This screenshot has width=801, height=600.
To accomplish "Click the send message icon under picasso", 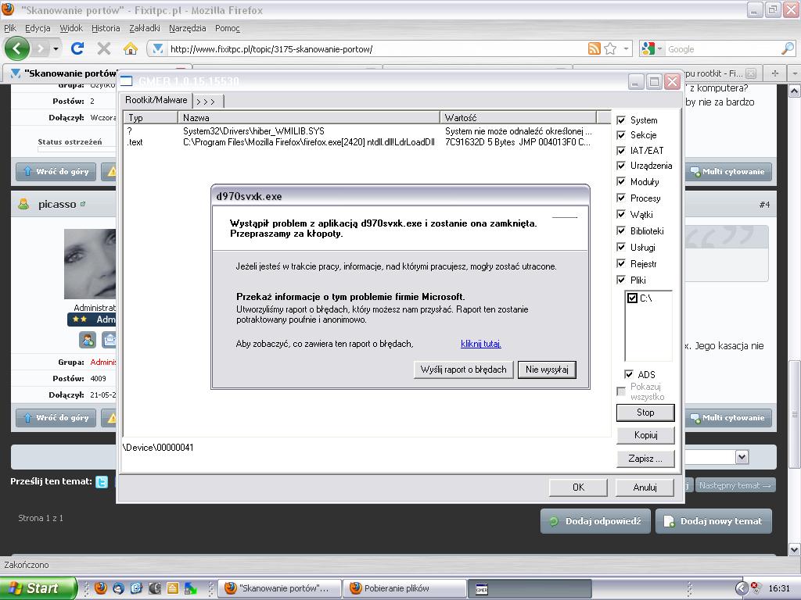I will pos(109,340).
